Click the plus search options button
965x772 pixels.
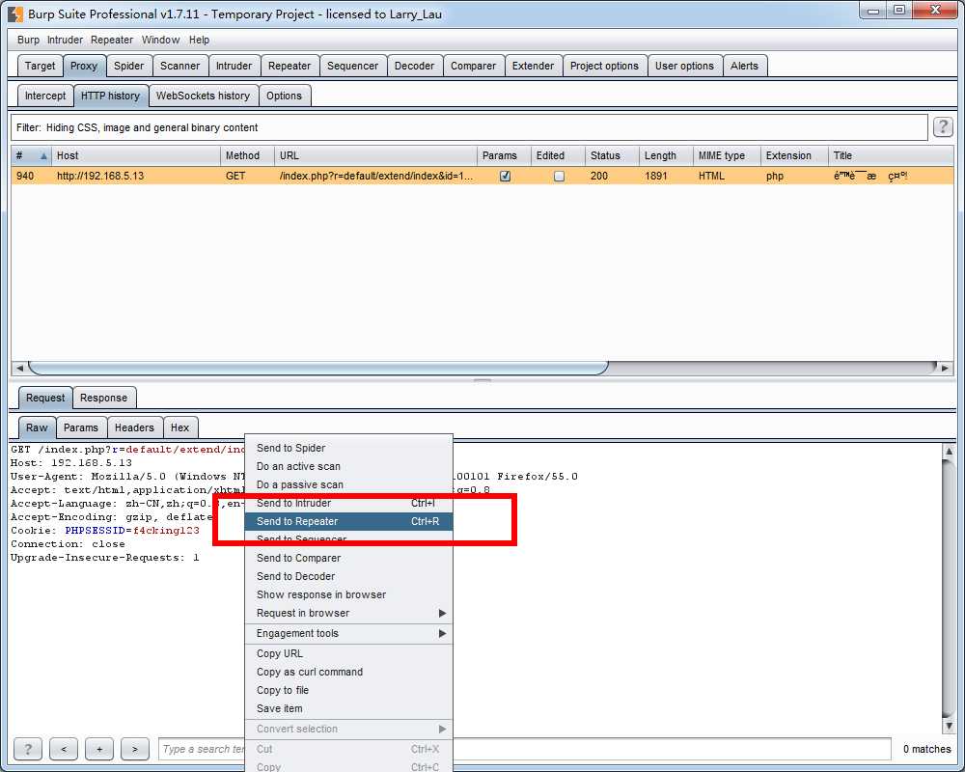[x=99, y=749]
